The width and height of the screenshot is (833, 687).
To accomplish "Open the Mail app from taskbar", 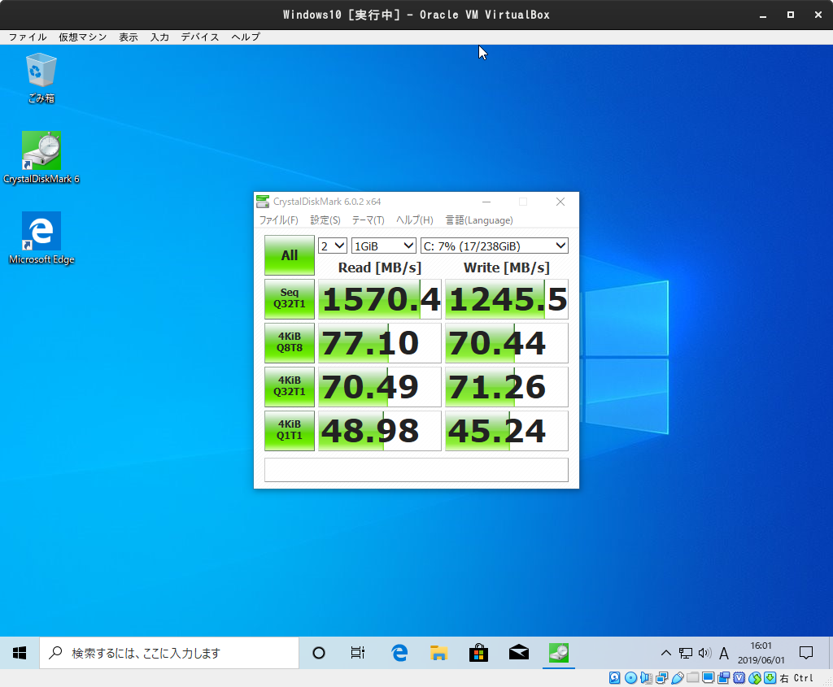I will pyautogui.click(x=519, y=653).
